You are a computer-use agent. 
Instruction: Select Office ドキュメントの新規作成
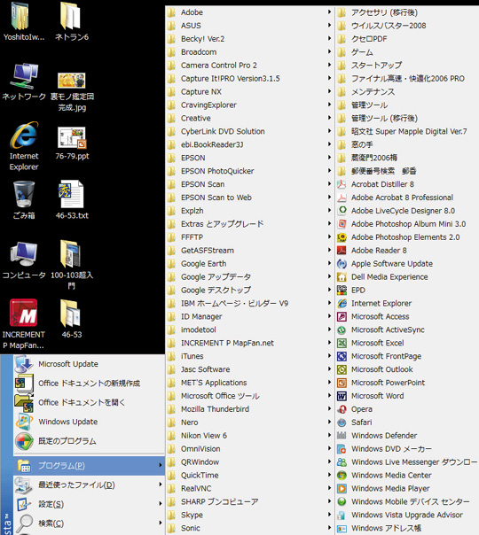pos(90,384)
